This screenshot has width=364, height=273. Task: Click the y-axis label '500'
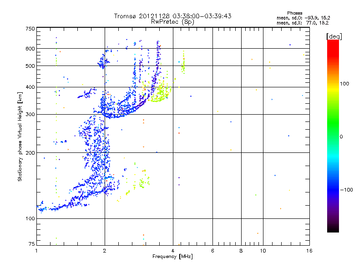pyautogui.click(x=30, y=66)
